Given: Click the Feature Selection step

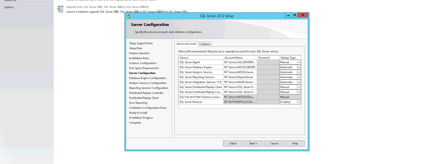Looking at the screenshot, I should pyautogui.click(x=139, y=53).
